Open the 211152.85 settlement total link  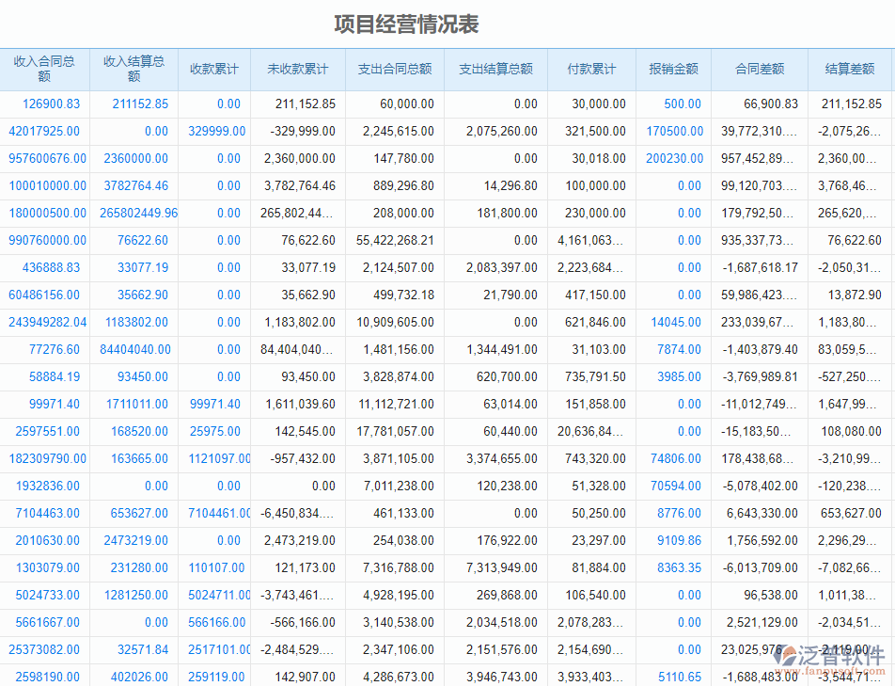[x=137, y=104]
